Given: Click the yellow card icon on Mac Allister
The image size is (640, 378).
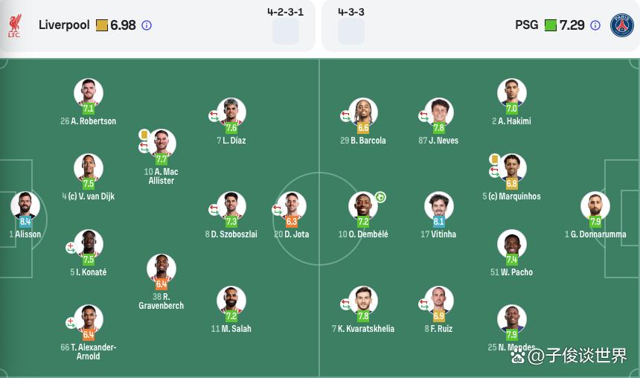Looking at the screenshot, I should (144, 134).
